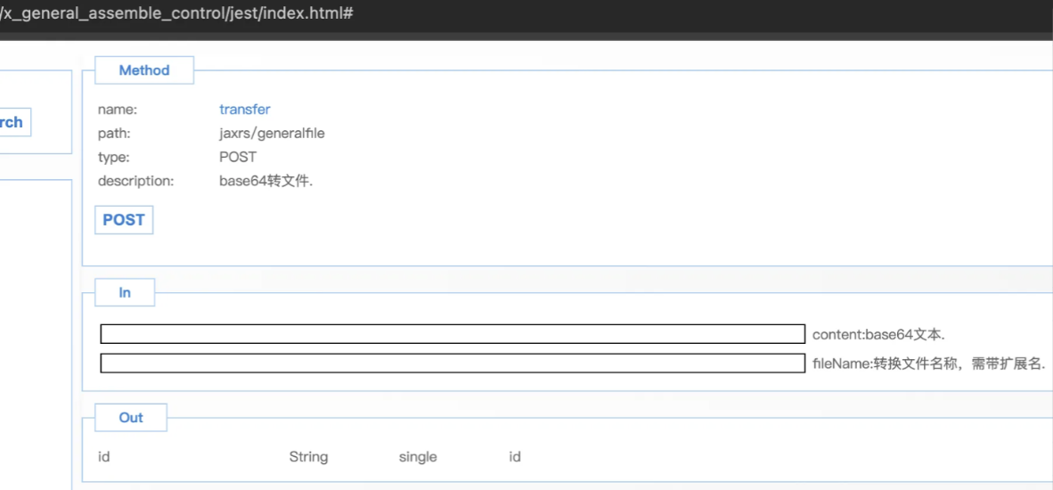1053x490 pixels.
Task: Click the "description:" label
Action: pyautogui.click(x=135, y=181)
